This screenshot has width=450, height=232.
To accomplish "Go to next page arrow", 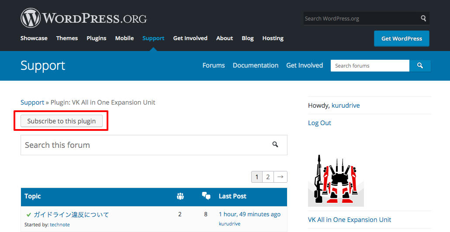I will [x=280, y=177].
